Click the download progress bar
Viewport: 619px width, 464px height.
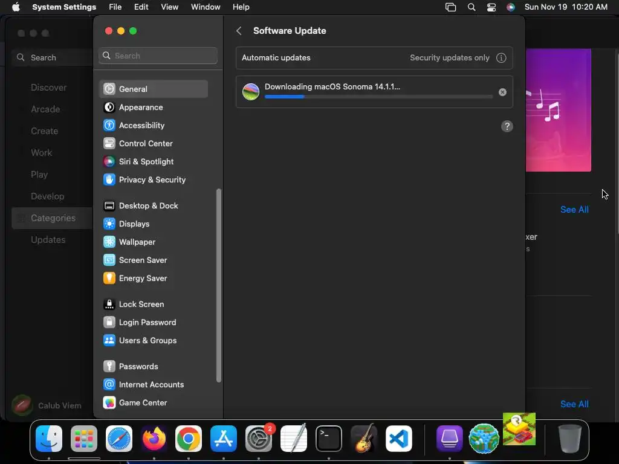[378, 97]
